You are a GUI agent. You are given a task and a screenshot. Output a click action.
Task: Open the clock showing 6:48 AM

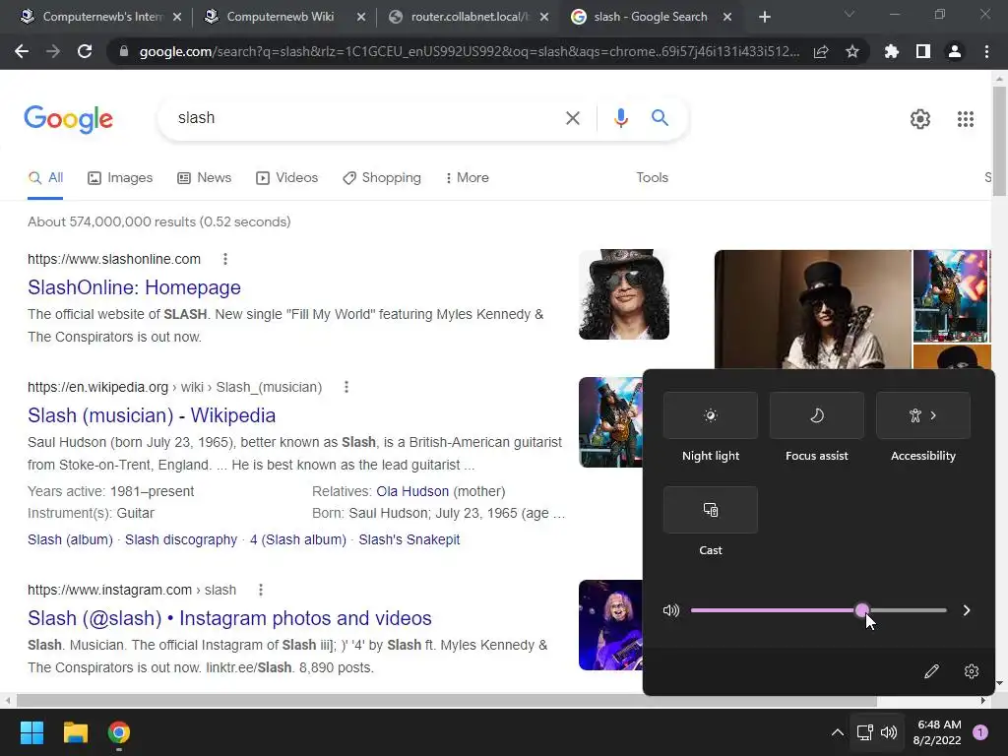click(x=938, y=732)
